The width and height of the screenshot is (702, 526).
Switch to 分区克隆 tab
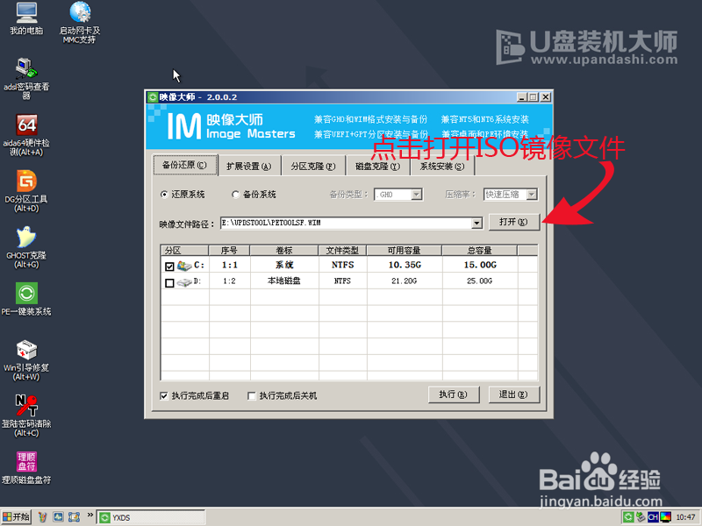pos(313,167)
